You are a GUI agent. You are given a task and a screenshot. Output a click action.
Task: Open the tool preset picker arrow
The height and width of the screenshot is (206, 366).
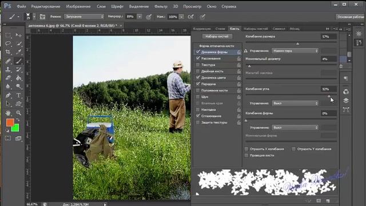click(x=18, y=17)
